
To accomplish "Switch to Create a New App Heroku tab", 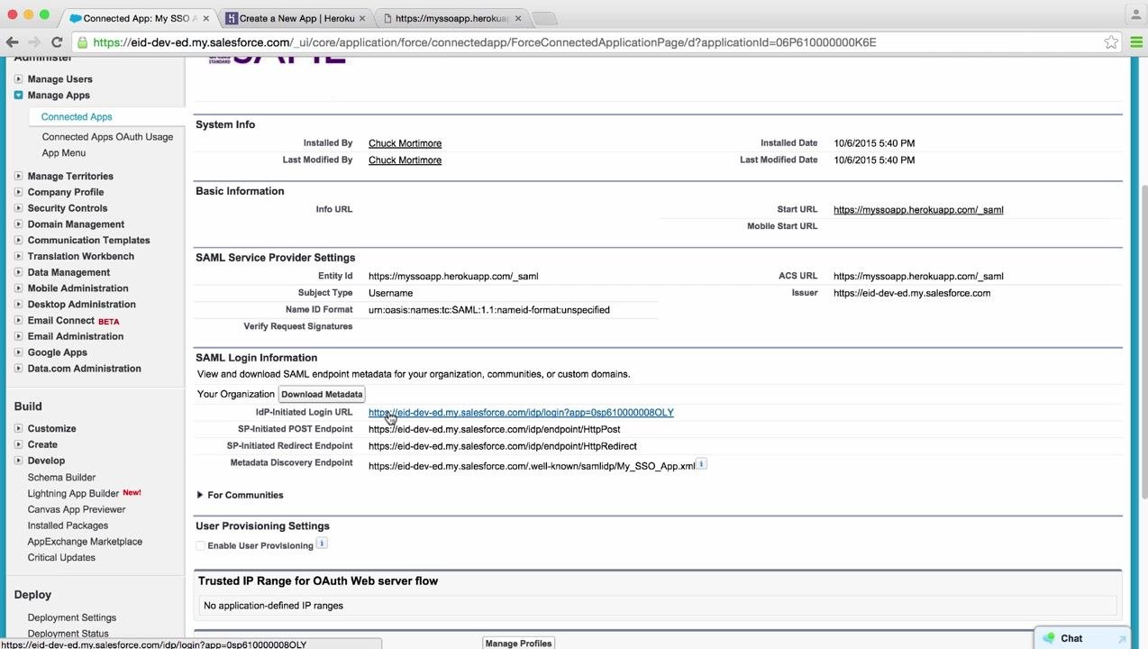I will pyautogui.click(x=296, y=18).
